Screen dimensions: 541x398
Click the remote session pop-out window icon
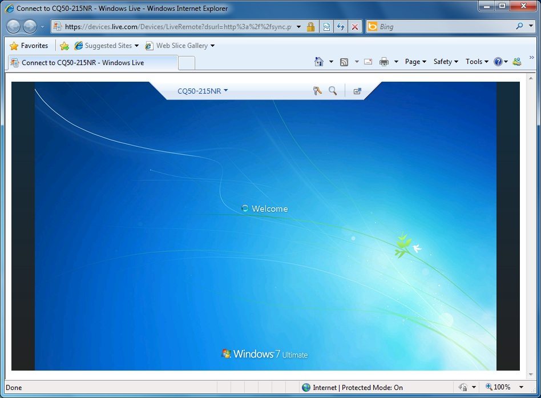(357, 91)
